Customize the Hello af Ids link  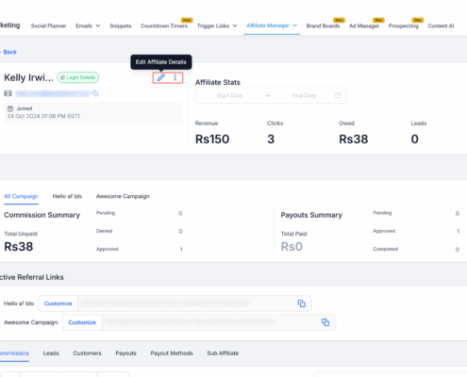pos(58,303)
